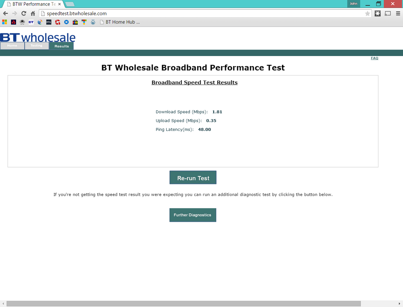Open the FAQ link
The height and width of the screenshot is (307, 403).
coord(374,58)
